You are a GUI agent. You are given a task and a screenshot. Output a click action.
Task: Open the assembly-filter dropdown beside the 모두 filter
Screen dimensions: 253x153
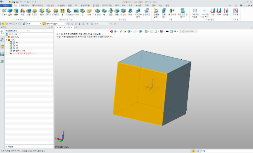pyautogui.click(x=56, y=24)
